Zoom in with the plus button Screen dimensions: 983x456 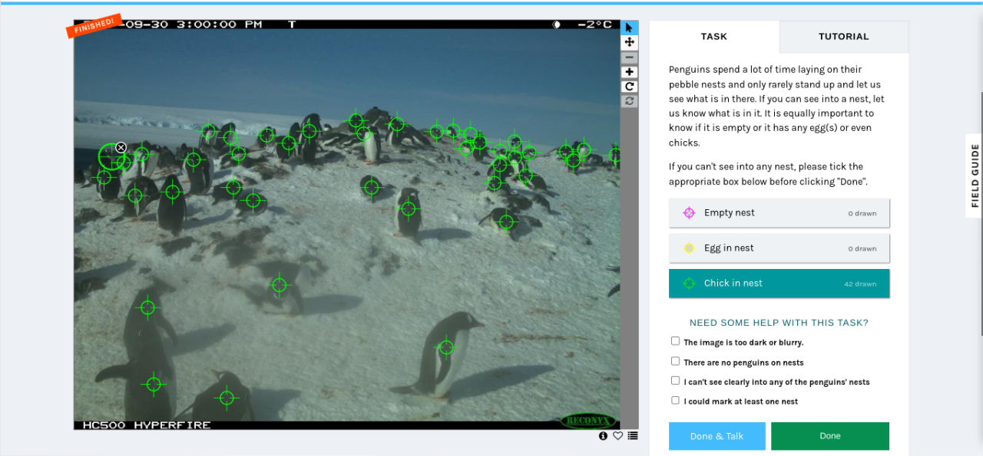click(629, 72)
